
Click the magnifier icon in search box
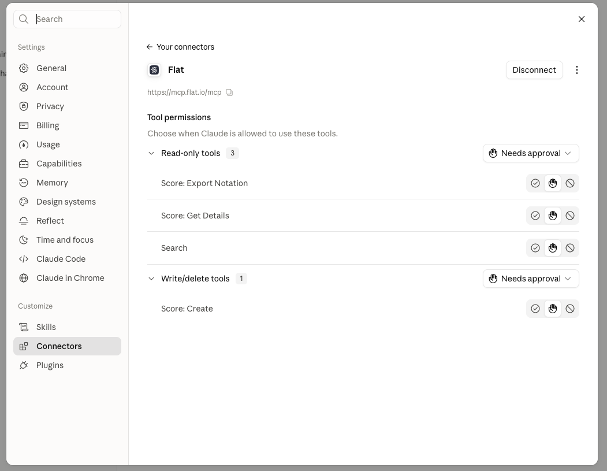(x=24, y=19)
